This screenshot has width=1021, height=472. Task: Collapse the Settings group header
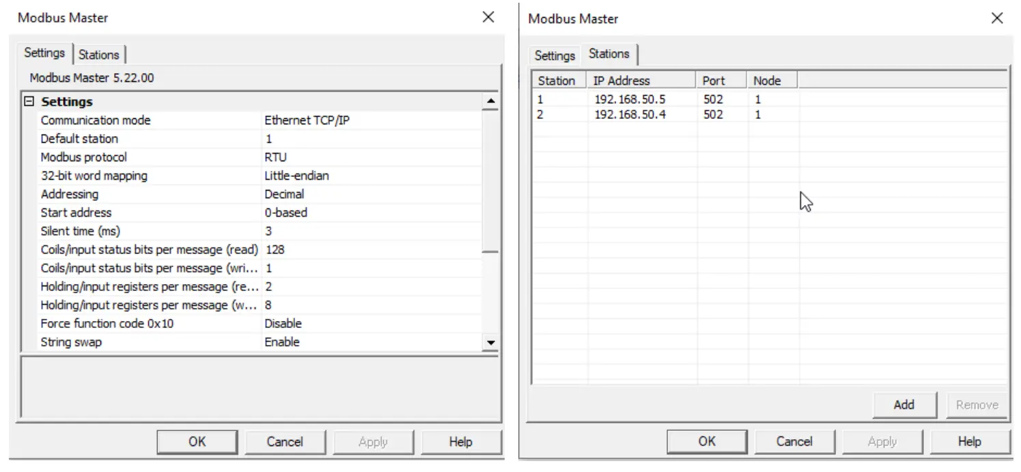28,101
